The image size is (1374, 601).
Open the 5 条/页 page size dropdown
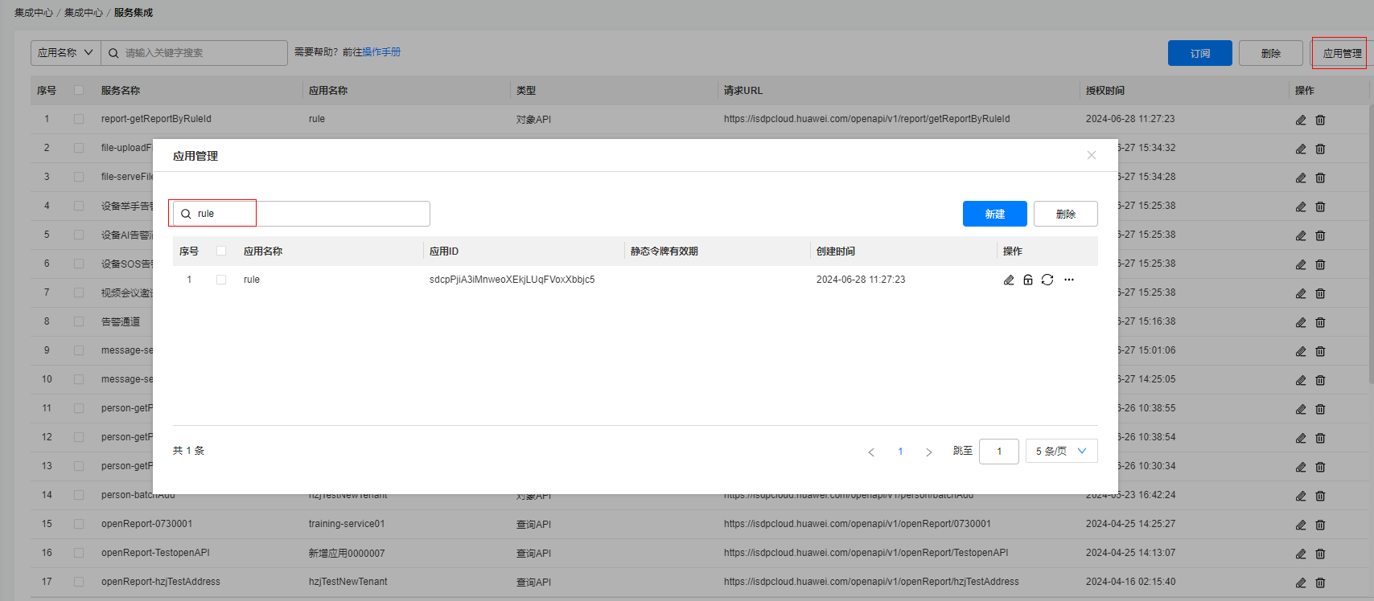(1062, 451)
